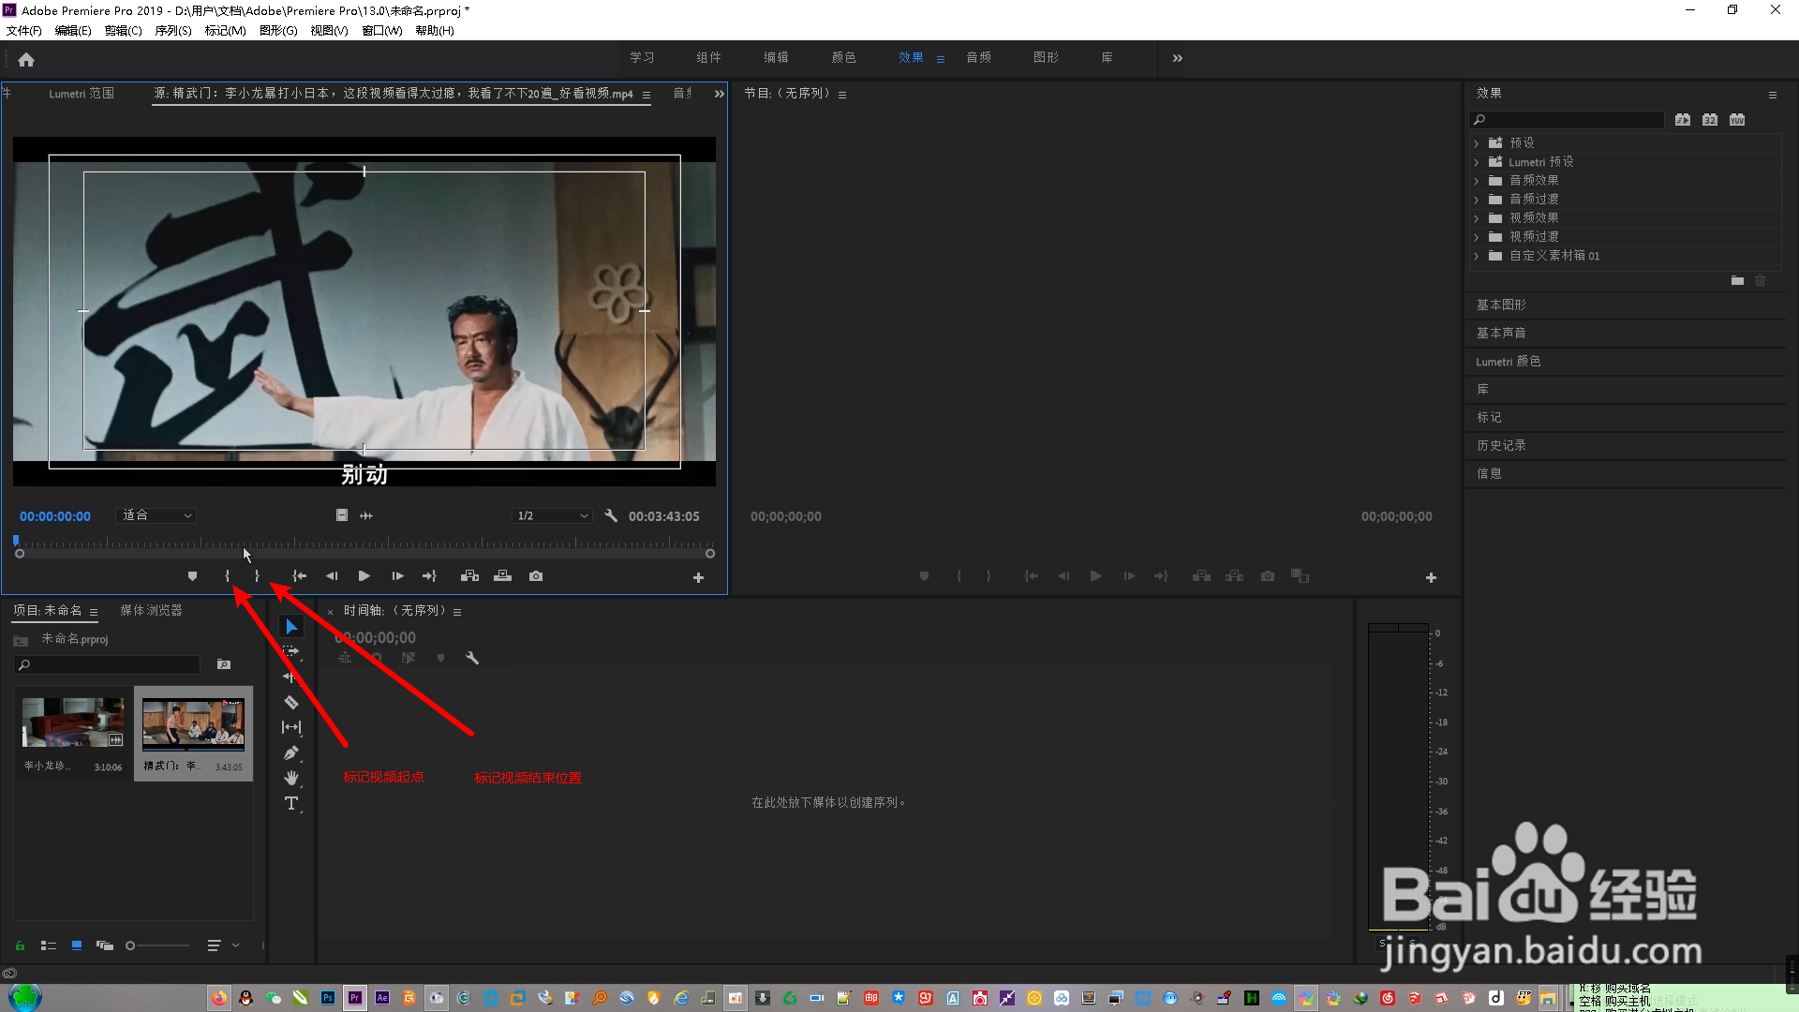The height and width of the screenshot is (1012, 1799).
Task: Click the Drag Audio Only waveform icon
Action: click(x=366, y=515)
